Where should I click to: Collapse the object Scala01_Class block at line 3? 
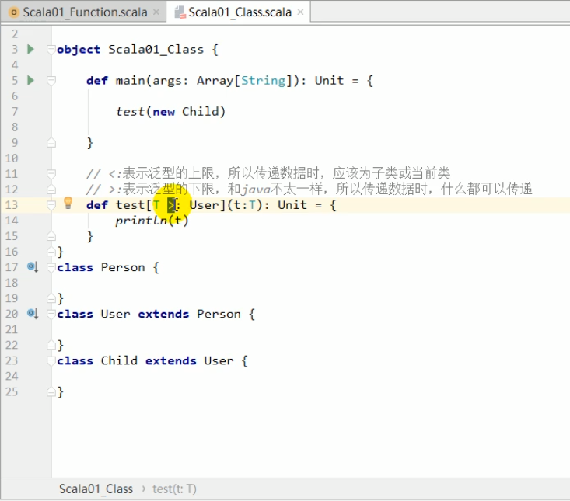coord(51,49)
